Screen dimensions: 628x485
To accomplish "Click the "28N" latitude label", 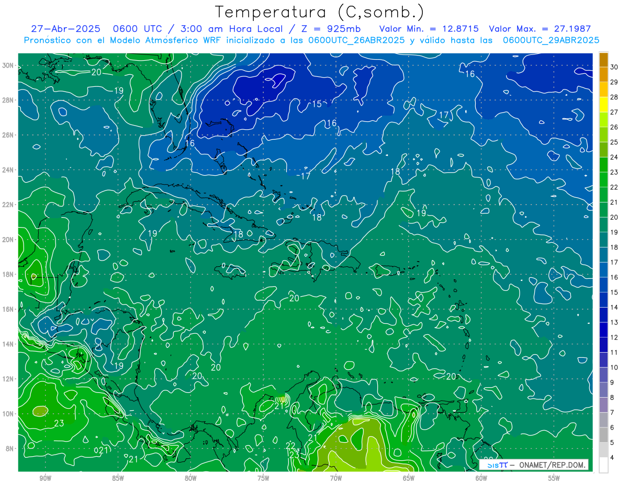I will (9, 100).
